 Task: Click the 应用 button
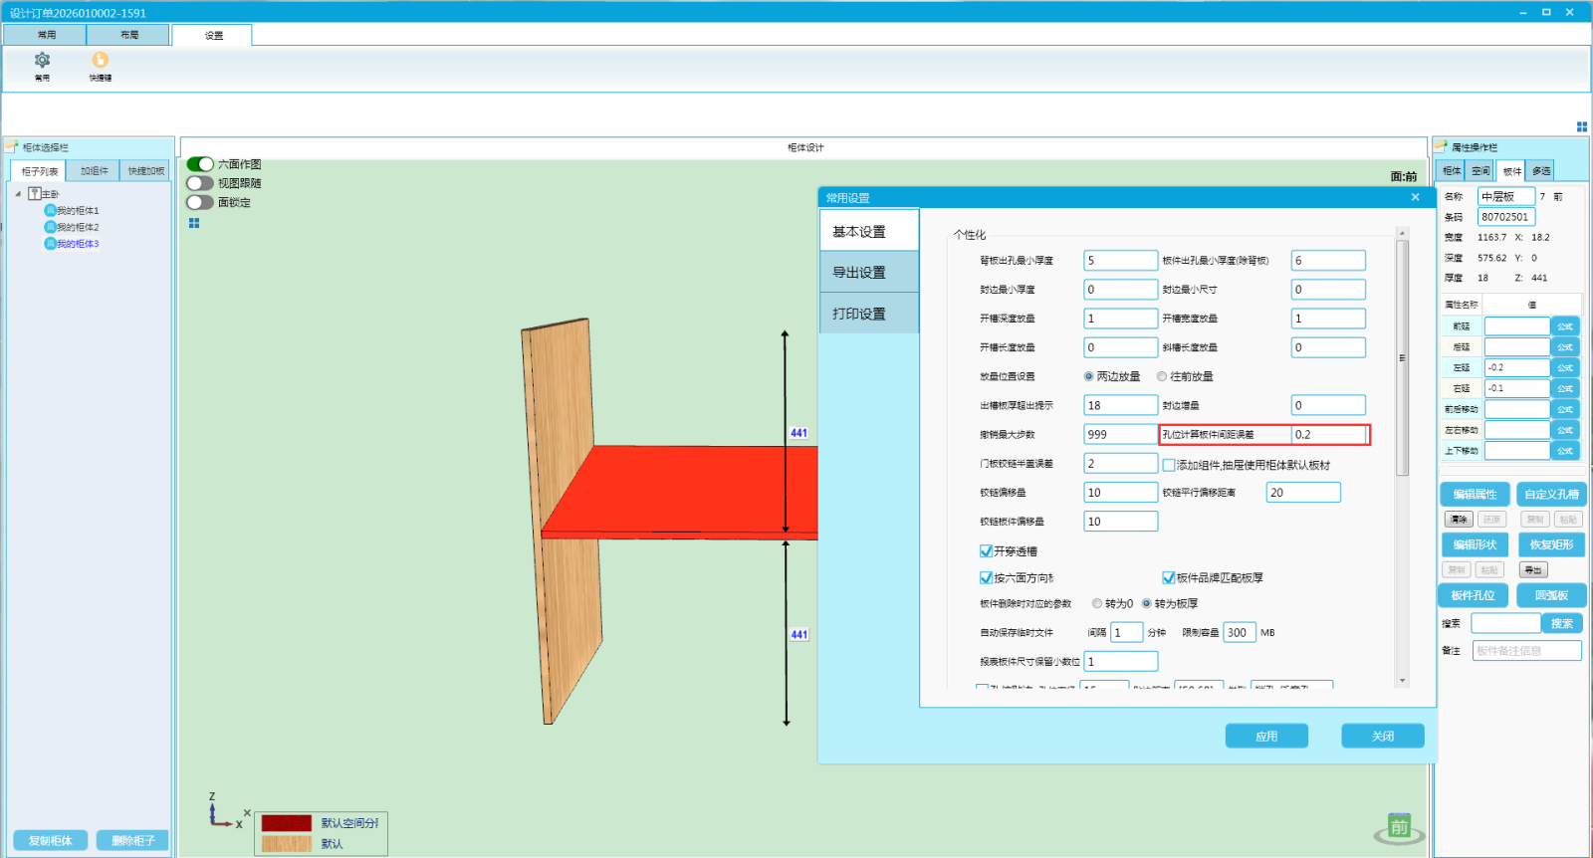pos(1266,737)
